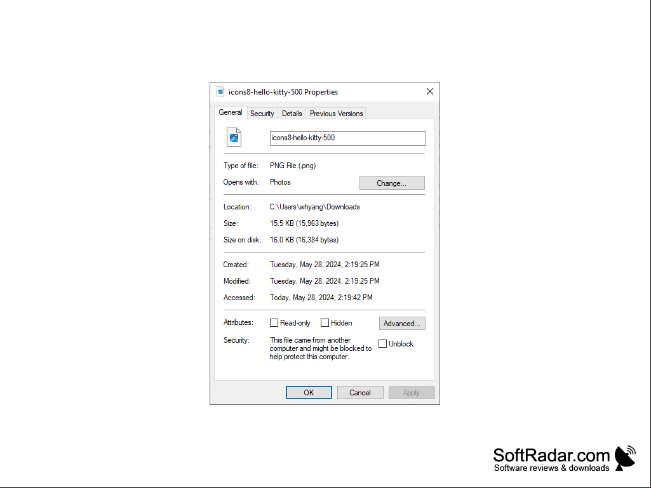Click the Photos opens-with value
The height and width of the screenshot is (488, 651).
coord(280,182)
